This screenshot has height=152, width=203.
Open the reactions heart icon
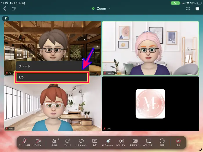pos(81,142)
